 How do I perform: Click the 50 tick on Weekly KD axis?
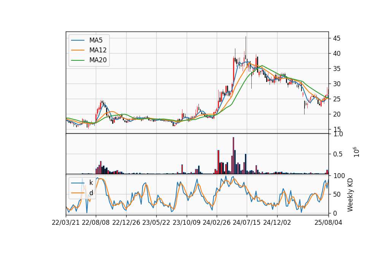[x=336, y=194]
